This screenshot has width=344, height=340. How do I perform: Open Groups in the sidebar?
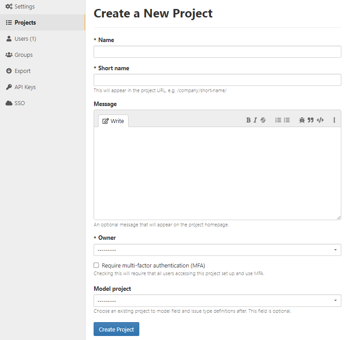click(43, 55)
